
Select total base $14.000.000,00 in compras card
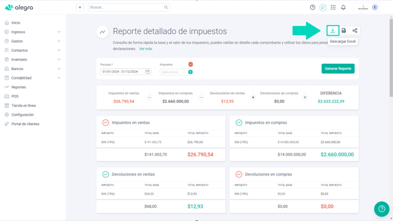(x=291, y=154)
